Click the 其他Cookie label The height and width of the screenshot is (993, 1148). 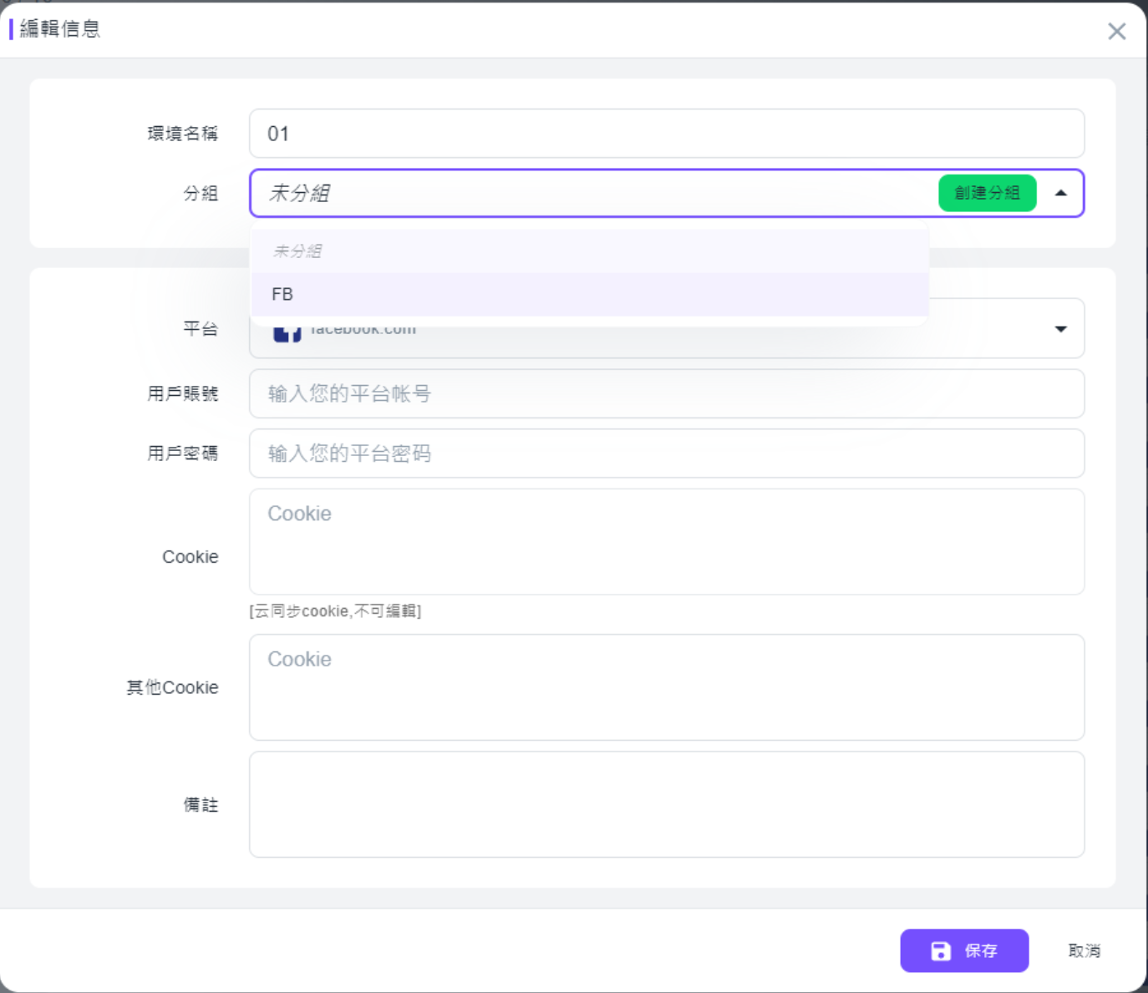[172, 687]
